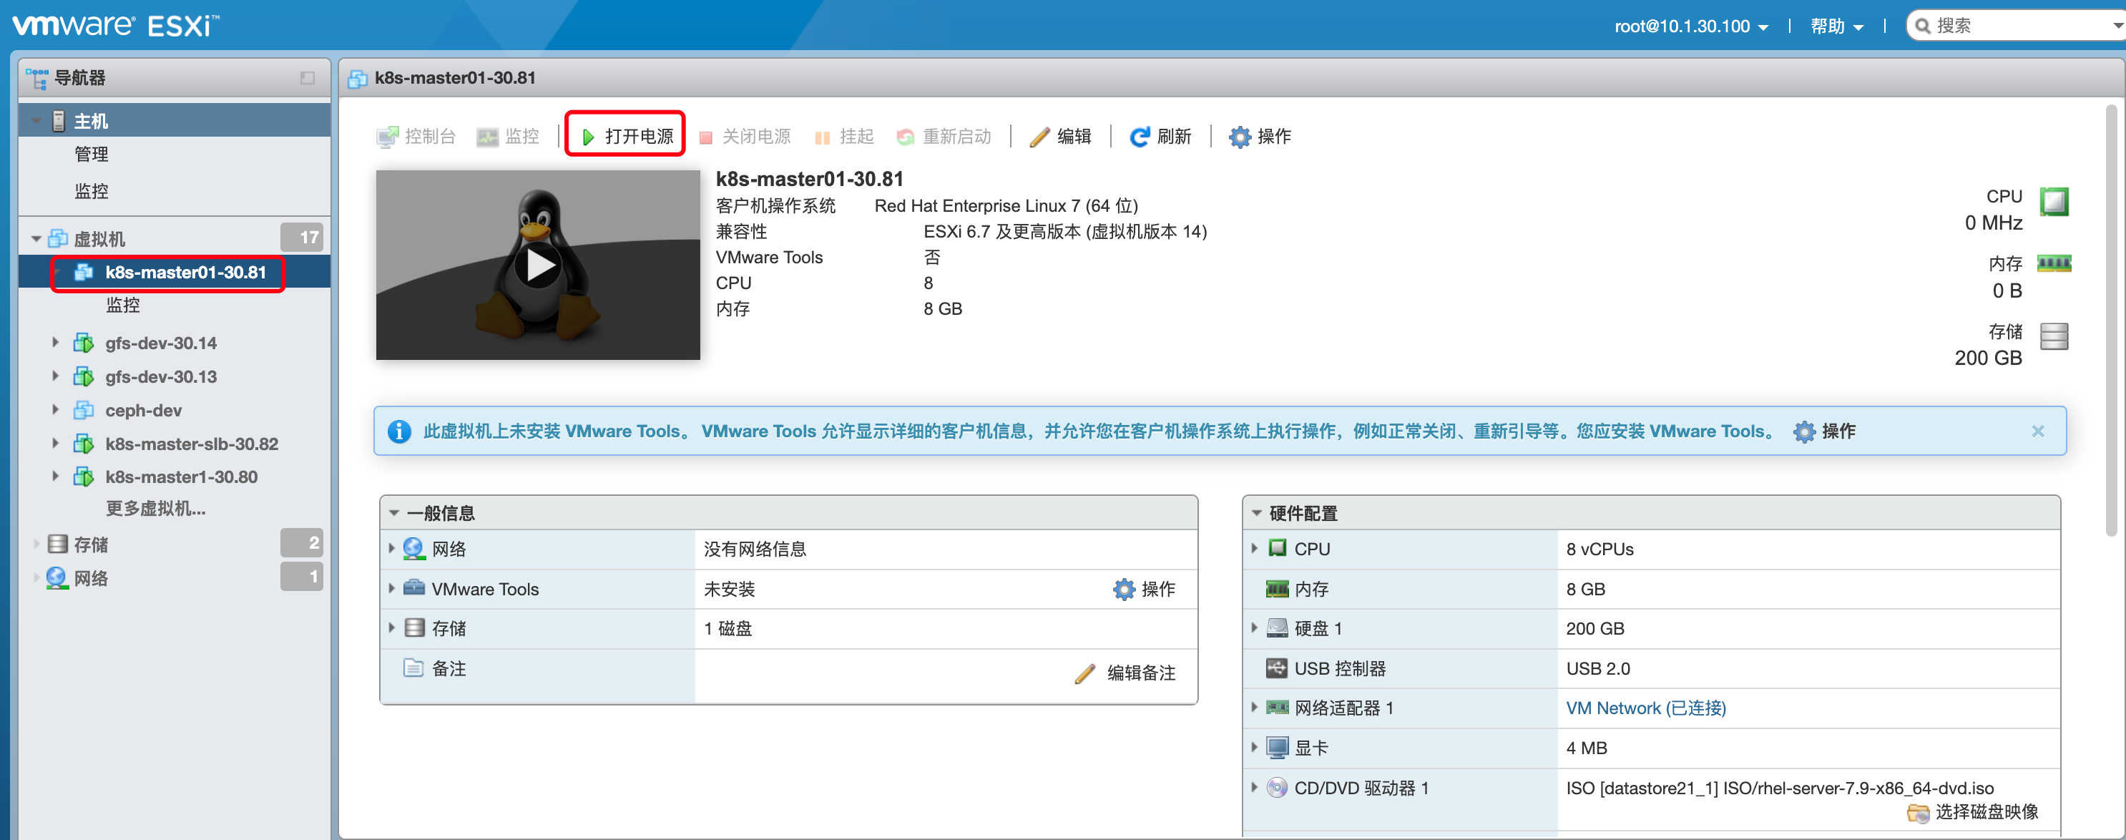Collapse the 一般信息 panel
Viewport: 2126px width, 840px height.
(x=394, y=513)
